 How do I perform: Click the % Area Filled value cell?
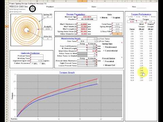(117, 32)
